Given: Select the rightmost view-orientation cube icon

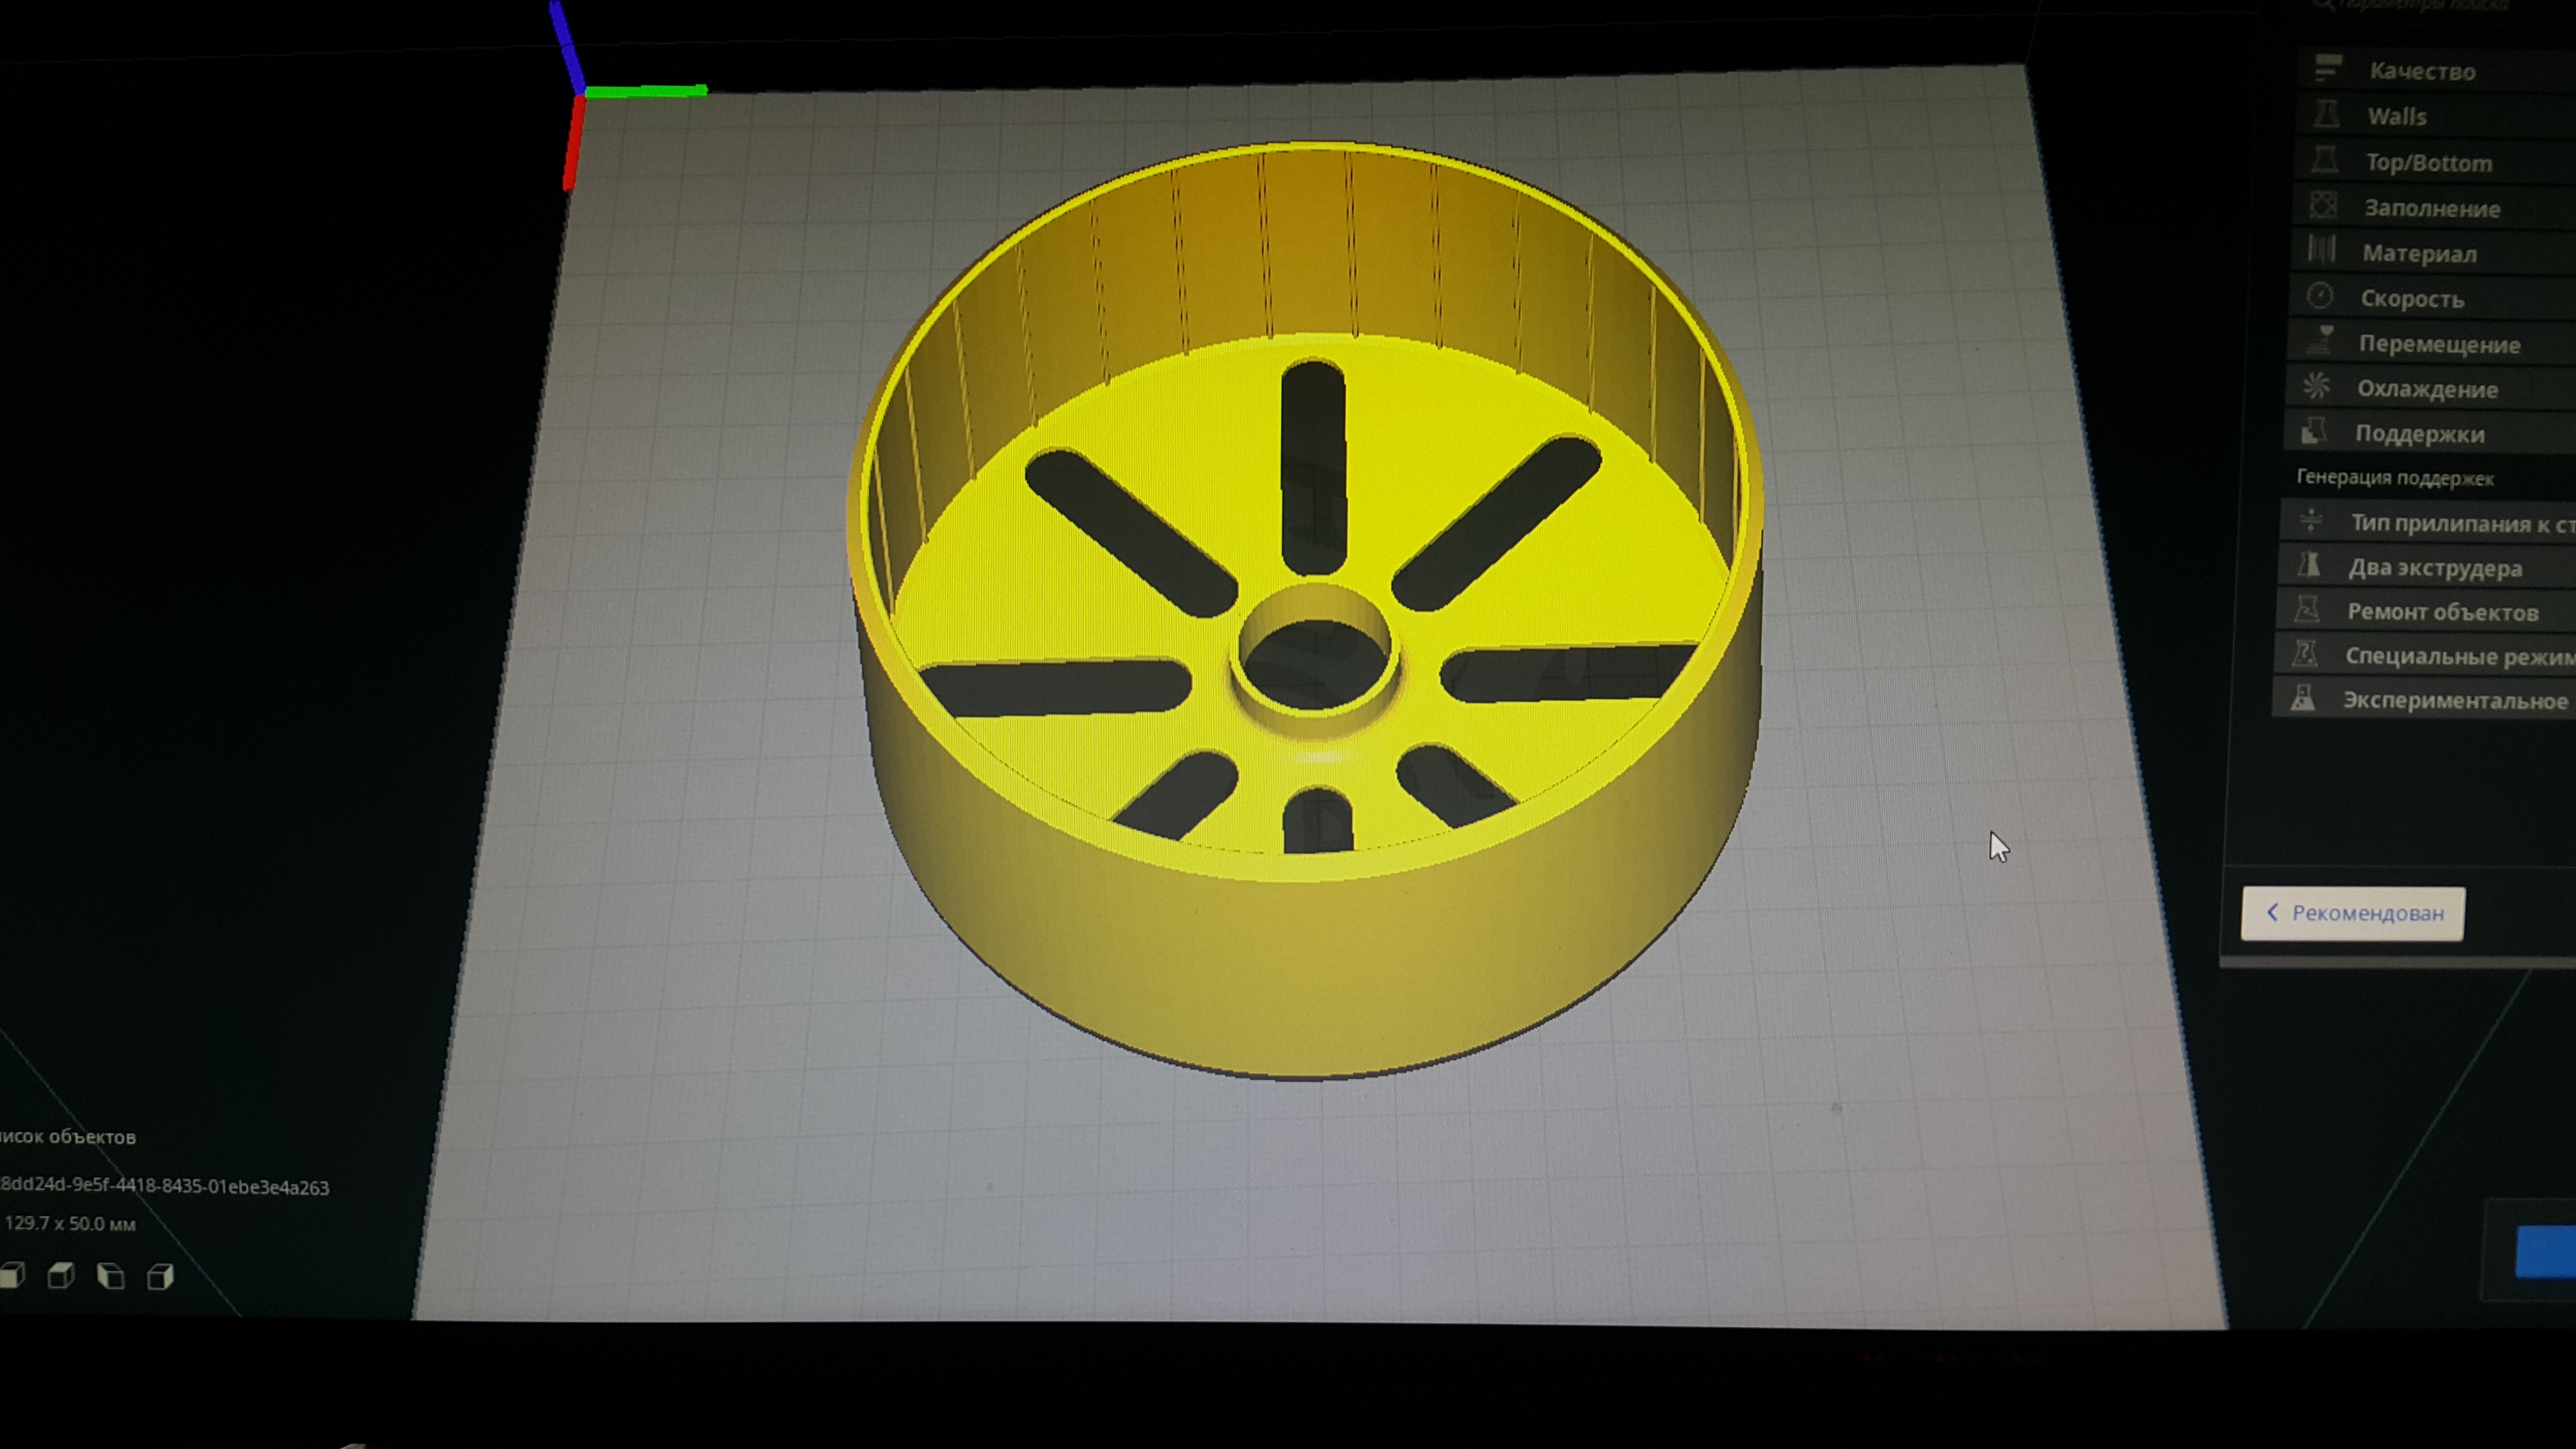Looking at the screenshot, I should tap(160, 1276).
